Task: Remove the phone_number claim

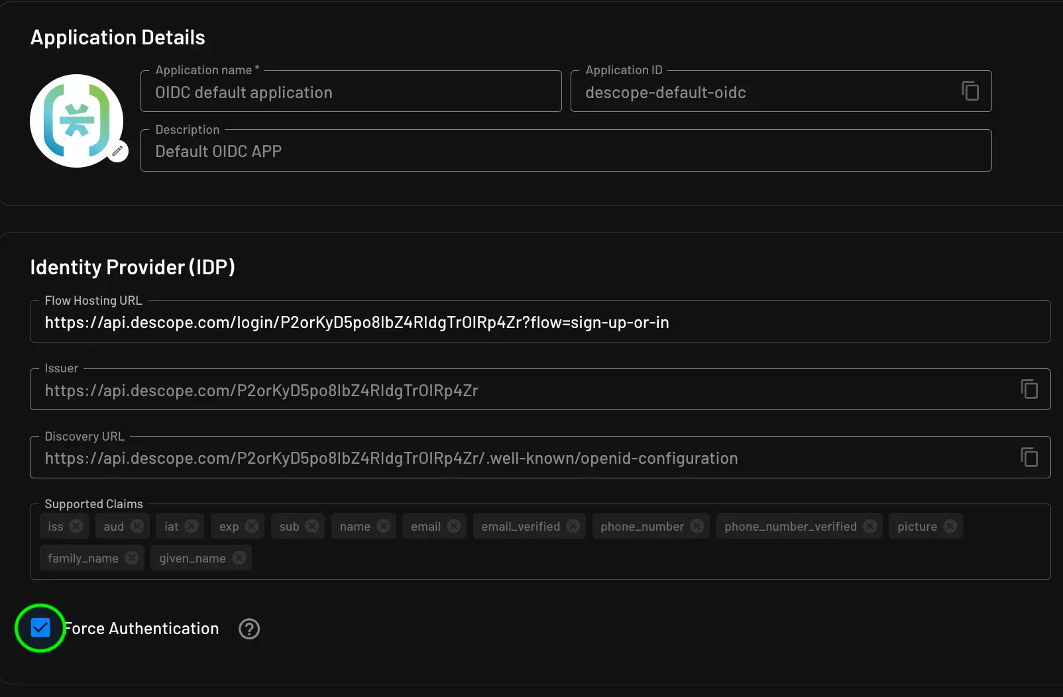Action: (x=696, y=525)
